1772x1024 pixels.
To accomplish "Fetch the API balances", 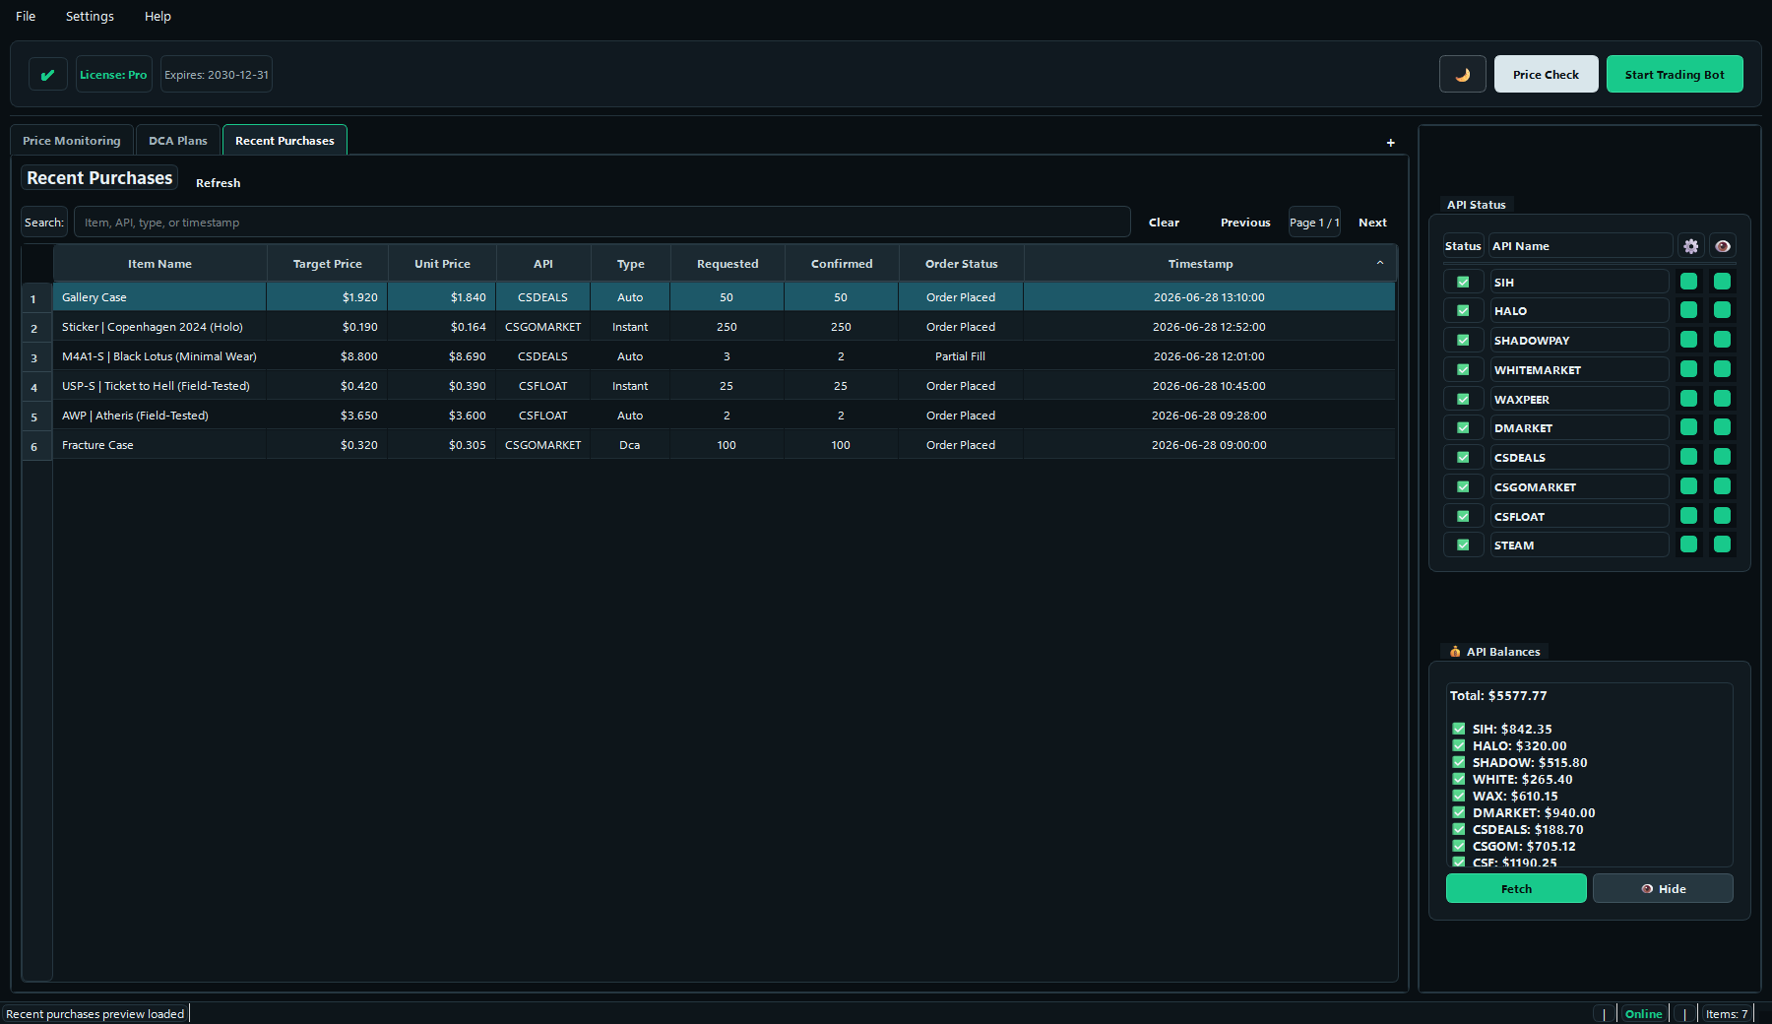I will [1516, 888].
